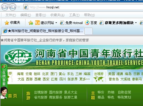Open the 出境旅游 navigation link
Image resolution: width=143 pixels, height=106 pixels.
(x=41, y=92)
